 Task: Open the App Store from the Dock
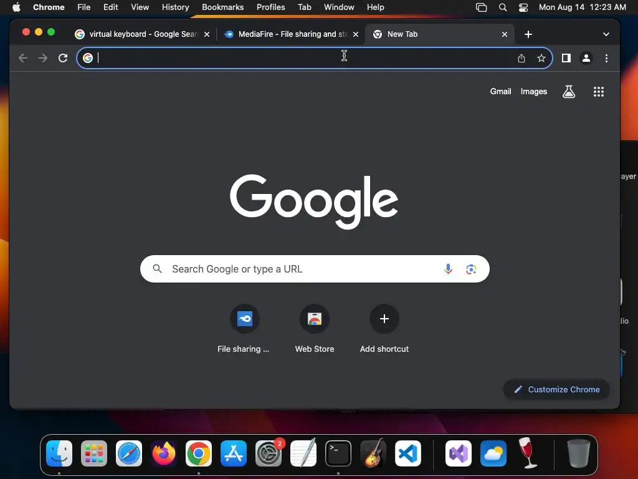pyautogui.click(x=234, y=453)
